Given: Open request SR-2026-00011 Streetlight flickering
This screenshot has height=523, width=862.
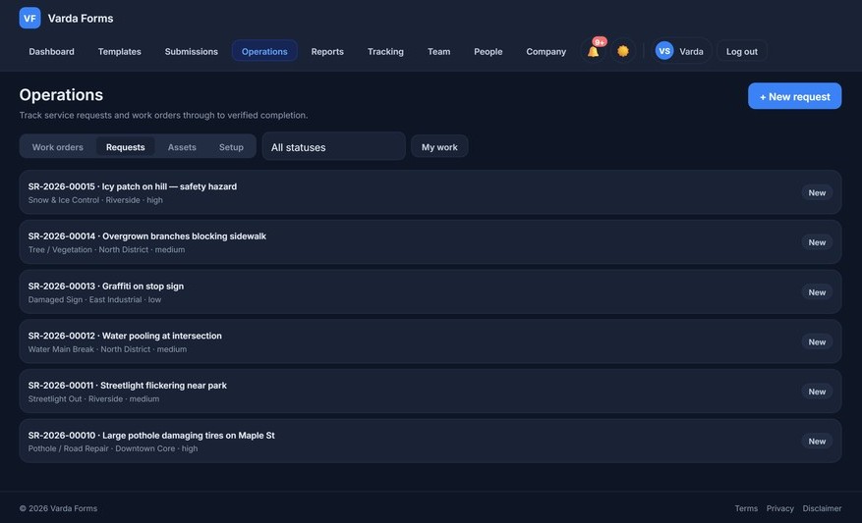Looking at the screenshot, I should click(430, 392).
